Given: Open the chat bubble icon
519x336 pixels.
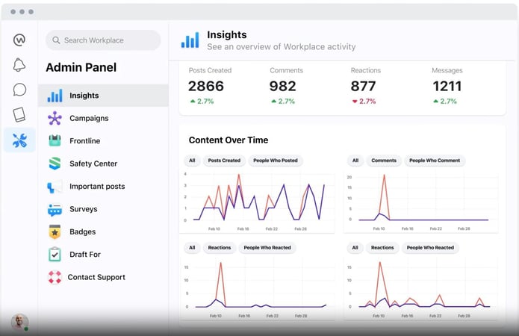Looking at the screenshot, I should 19,90.
